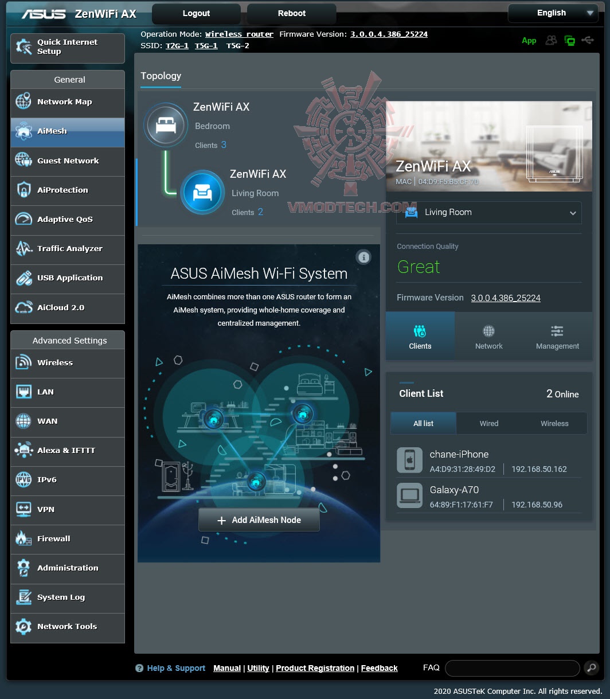Click the chane-iPhone IP 192.168.50.162
Screen dimensions: 610x699
pos(539,469)
